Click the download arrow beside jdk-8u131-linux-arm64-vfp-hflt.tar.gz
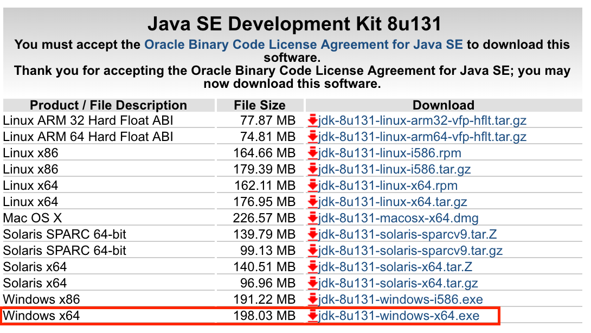591x333 pixels. (313, 137)
